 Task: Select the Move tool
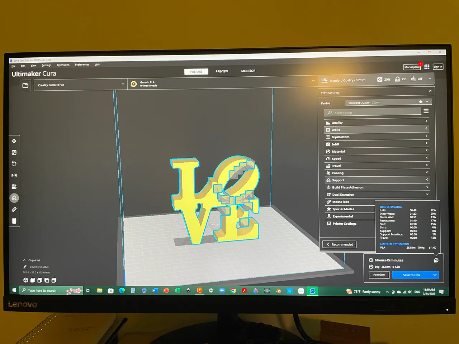14,141
